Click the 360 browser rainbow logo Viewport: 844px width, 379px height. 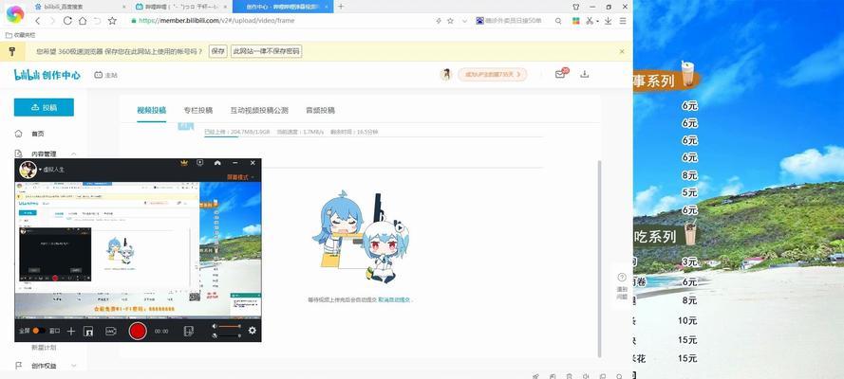pyautogui.click(x=15, y=13)
